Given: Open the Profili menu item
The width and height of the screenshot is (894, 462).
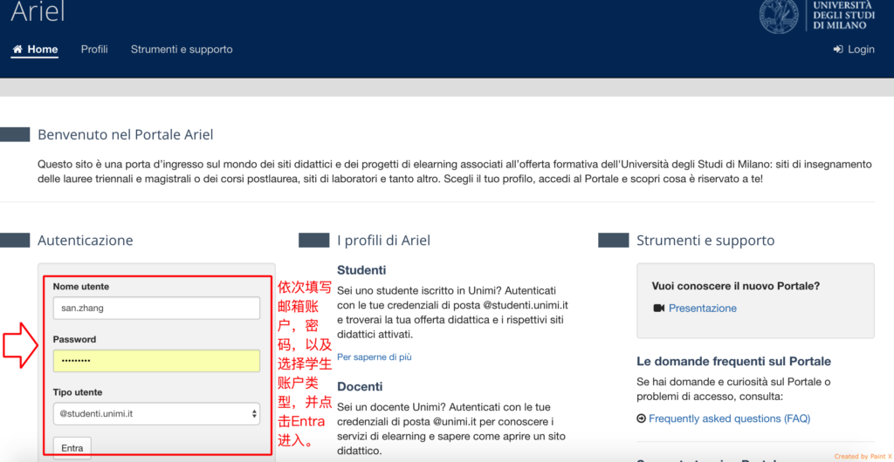Looking at the screenshot, I should (x=94, y=50).
